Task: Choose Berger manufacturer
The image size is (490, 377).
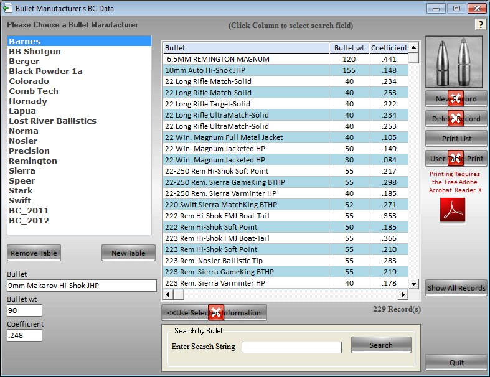Action: [x=79, y=61]
